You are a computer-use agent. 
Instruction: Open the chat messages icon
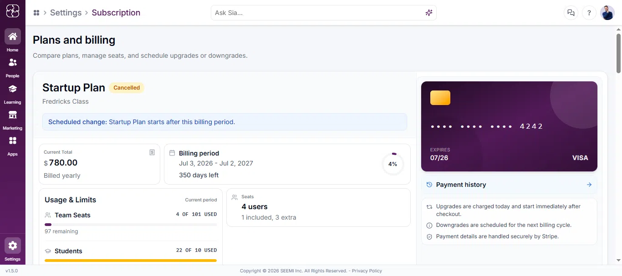571,13
